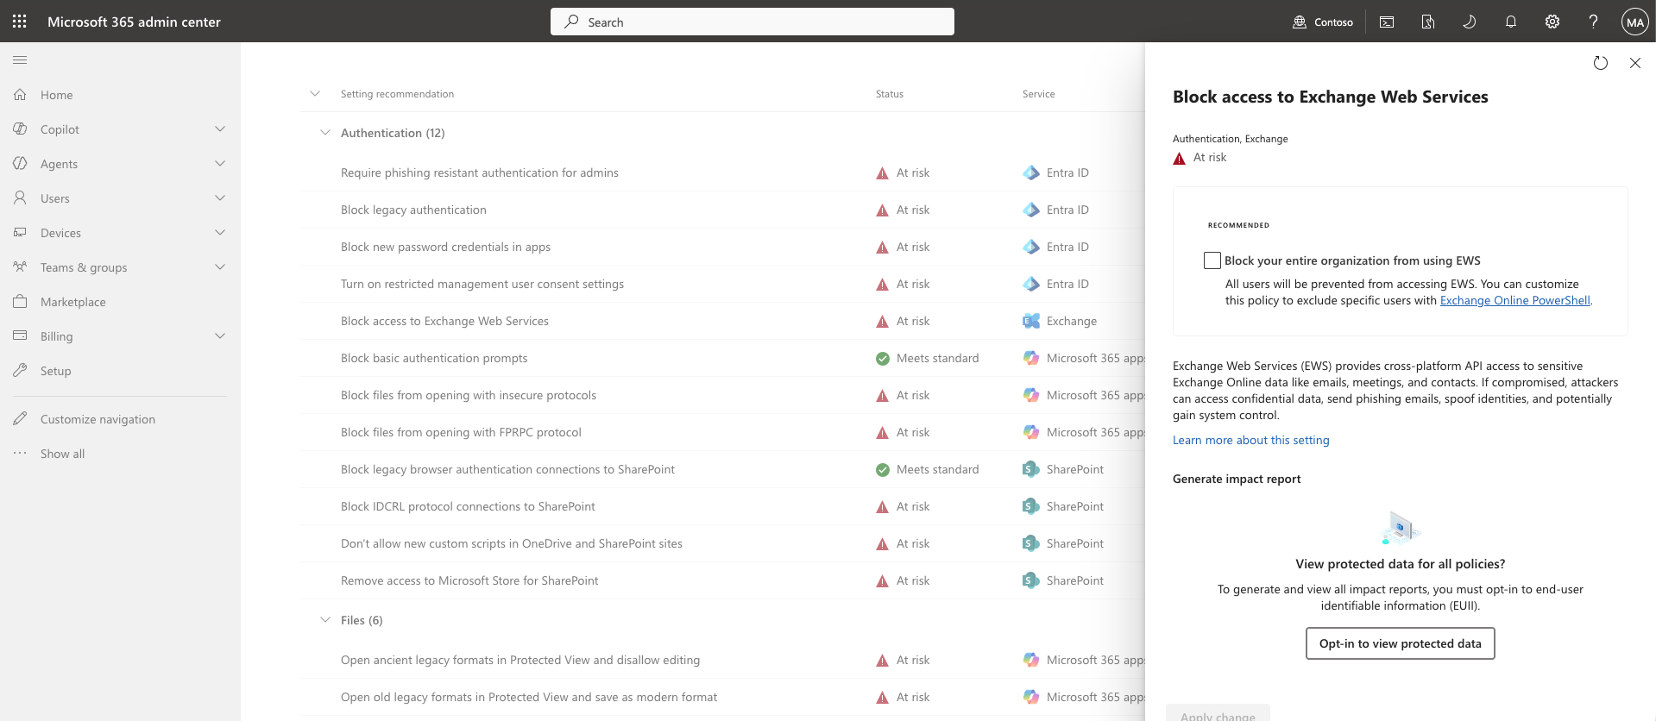This screenshot has width=1656, height=721.
Task: Click the Home icon in sidebar
Action: coord(20,95)
